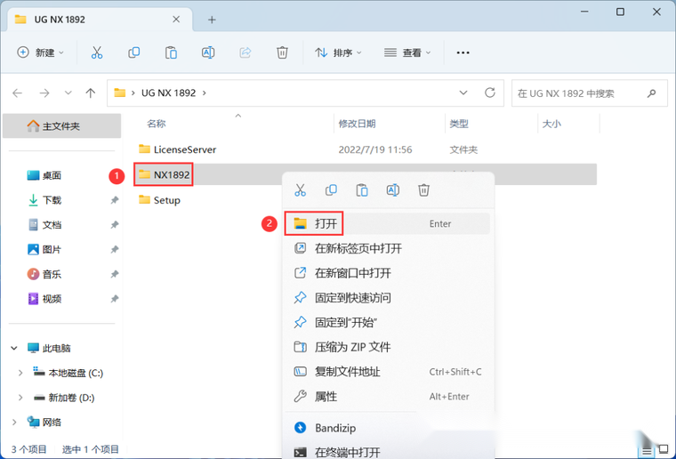This screenshot has height=459, width=676.
Task: Click the Cut icon in the toolbar
Action: pyautogui.click(x=96, y=52)
